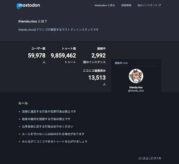Select the toot count 9,859,462
The image size is (179, 164).
(63, 56)
